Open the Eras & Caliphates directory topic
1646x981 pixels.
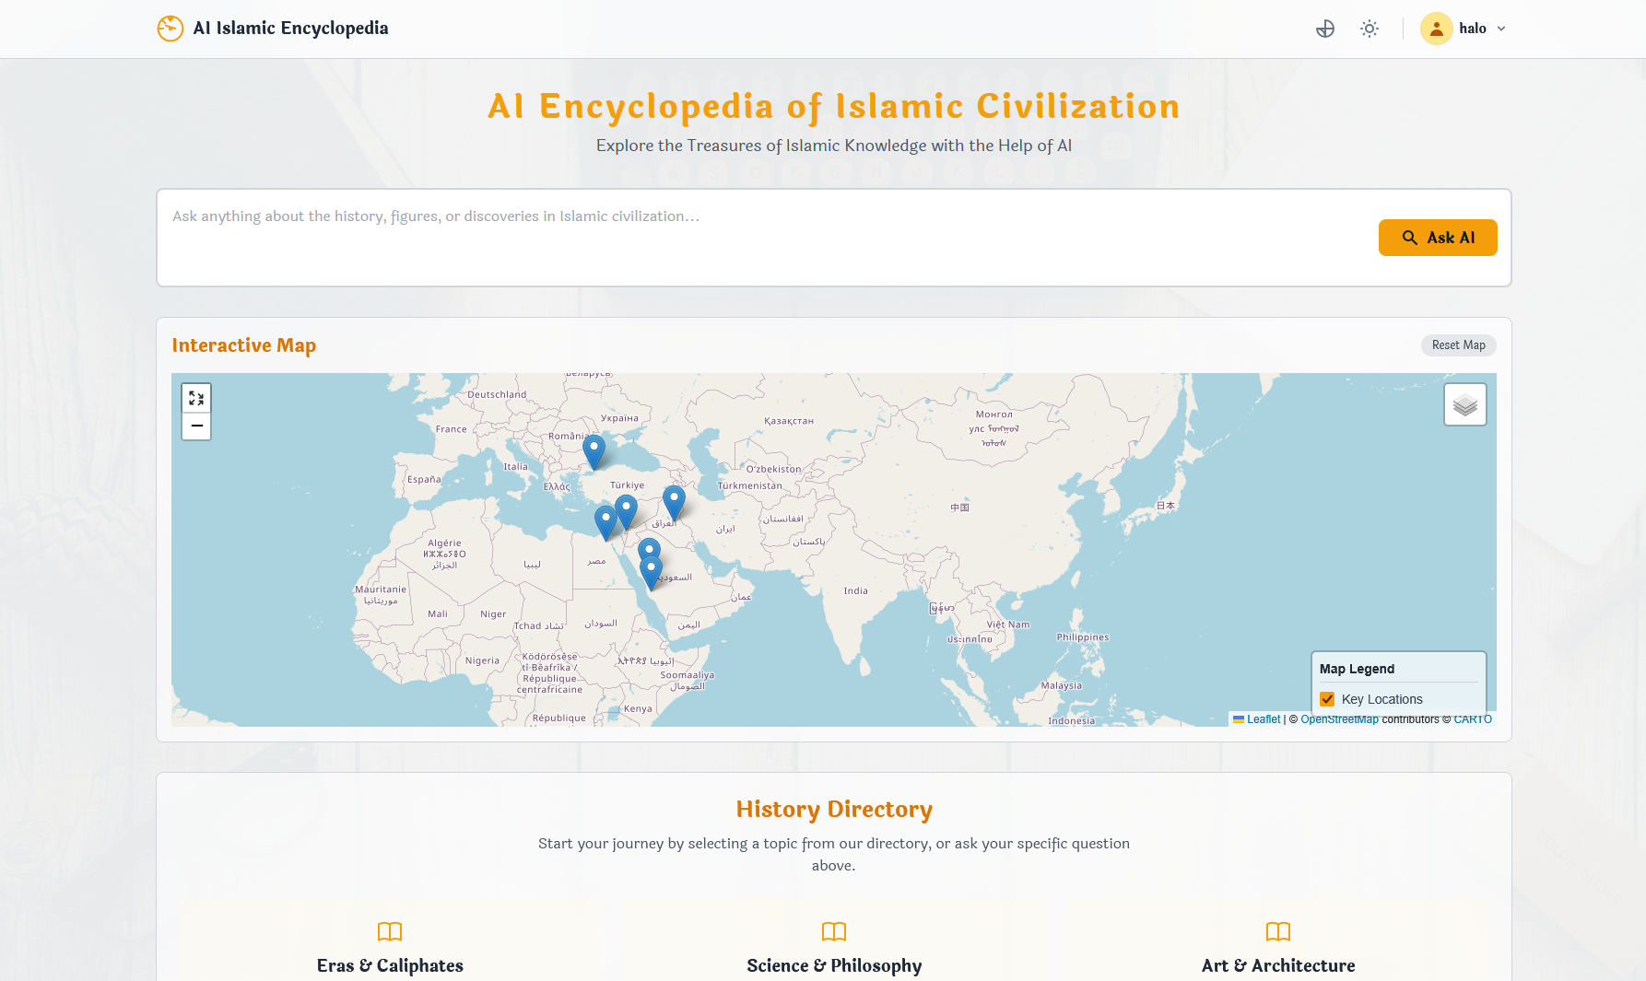click(x=390, y=964)
